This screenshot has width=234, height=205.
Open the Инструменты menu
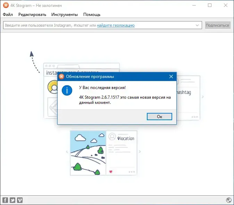coord(65,15)
